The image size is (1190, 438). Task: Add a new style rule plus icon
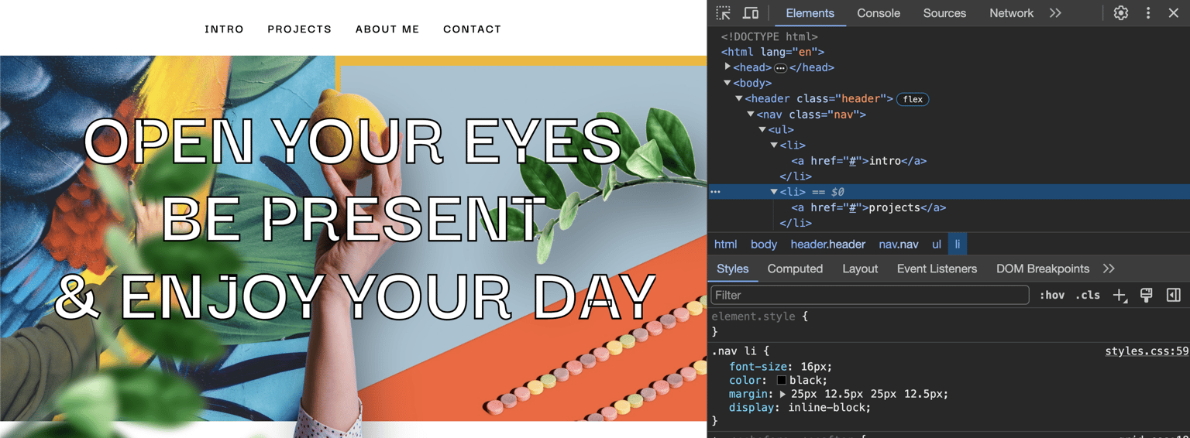[1119, 295]
